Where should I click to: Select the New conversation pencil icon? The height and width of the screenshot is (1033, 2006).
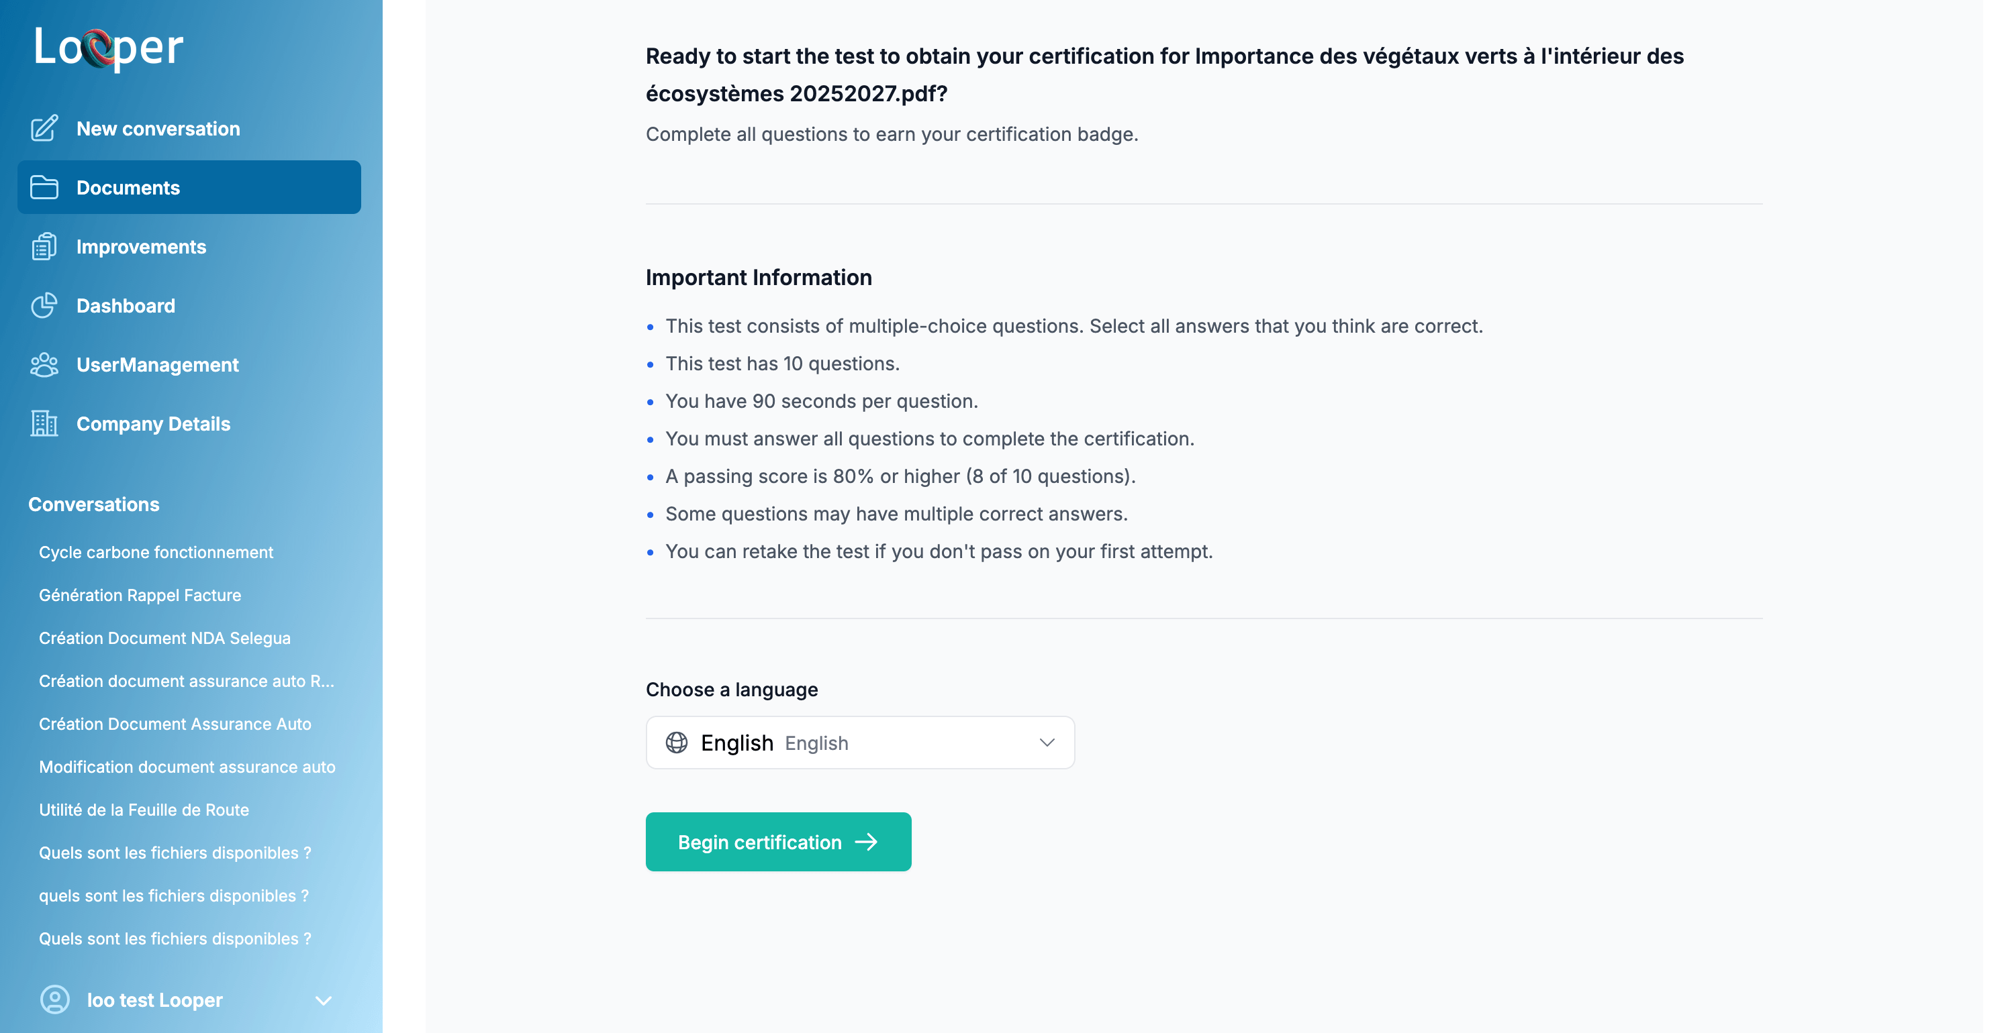pos(44,128)
